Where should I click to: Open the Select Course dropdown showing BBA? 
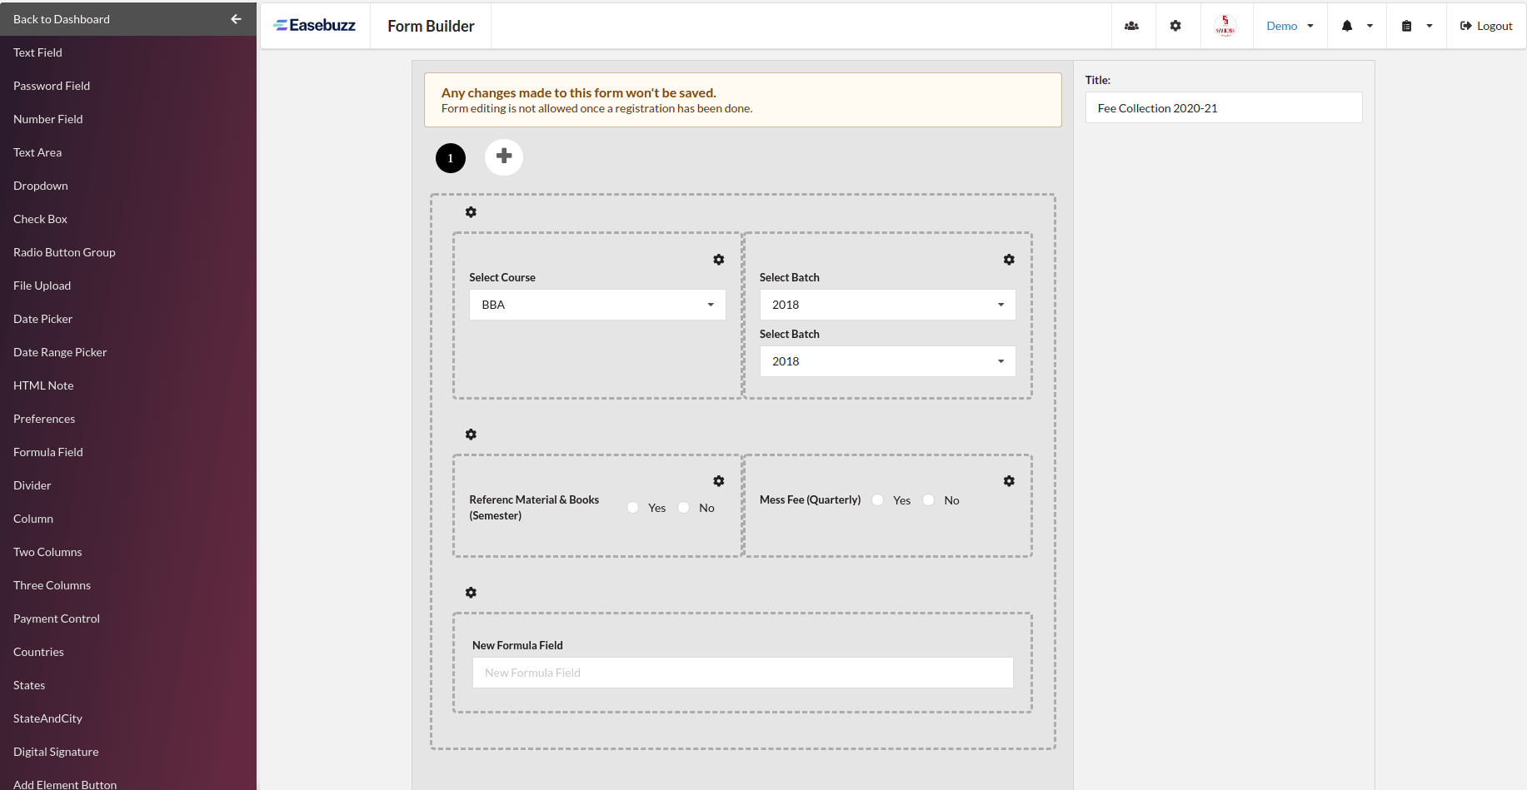click(x=597, y=305)
